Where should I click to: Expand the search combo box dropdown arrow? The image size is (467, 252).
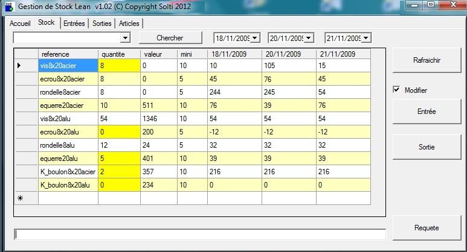pyautogui.click(x=126, y=38)
